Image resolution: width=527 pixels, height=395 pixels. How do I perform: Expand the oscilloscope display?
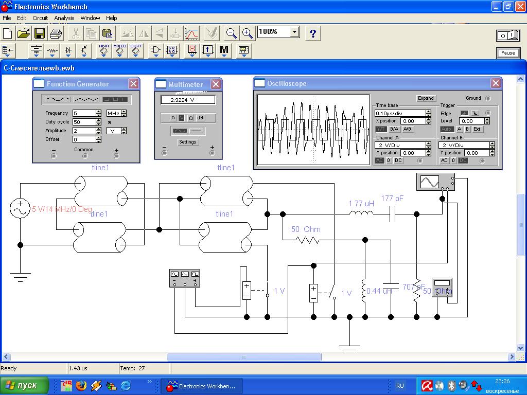pos(426,98)
